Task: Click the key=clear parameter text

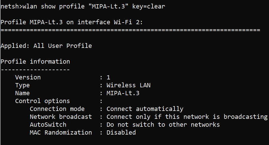Action: pyautogui.click(x=149, y=6)
